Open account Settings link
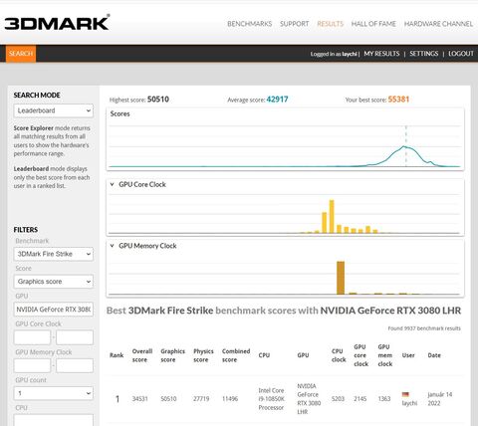 [x=423, y=54]
